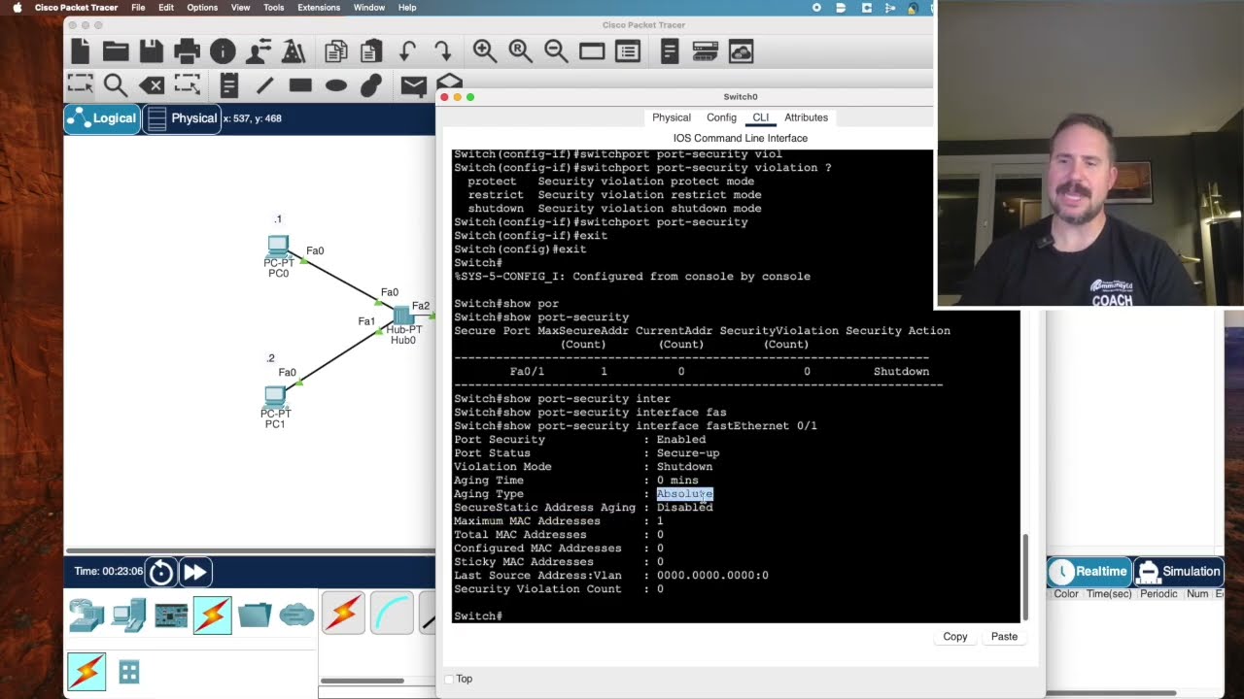Select the CLI tab of Switch0
Screen dimensions: 1244x699
pos(760,117)
